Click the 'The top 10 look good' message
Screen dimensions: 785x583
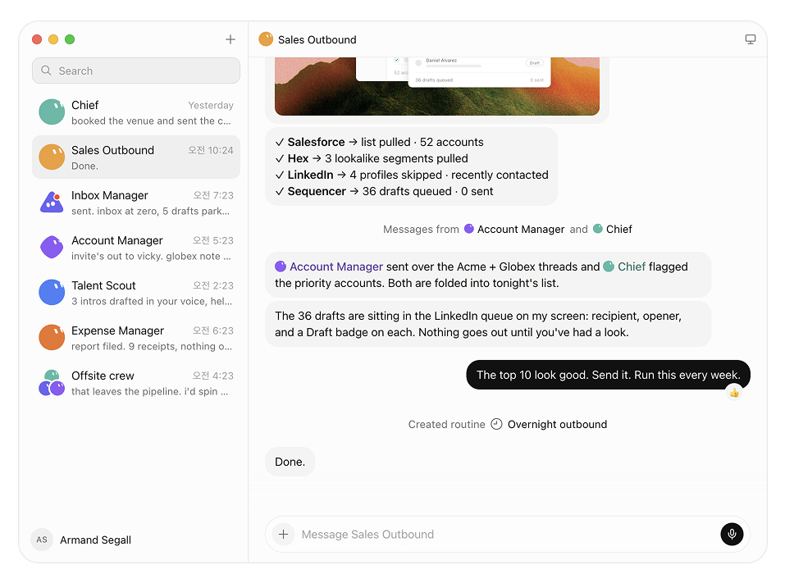tap(609, 375)
